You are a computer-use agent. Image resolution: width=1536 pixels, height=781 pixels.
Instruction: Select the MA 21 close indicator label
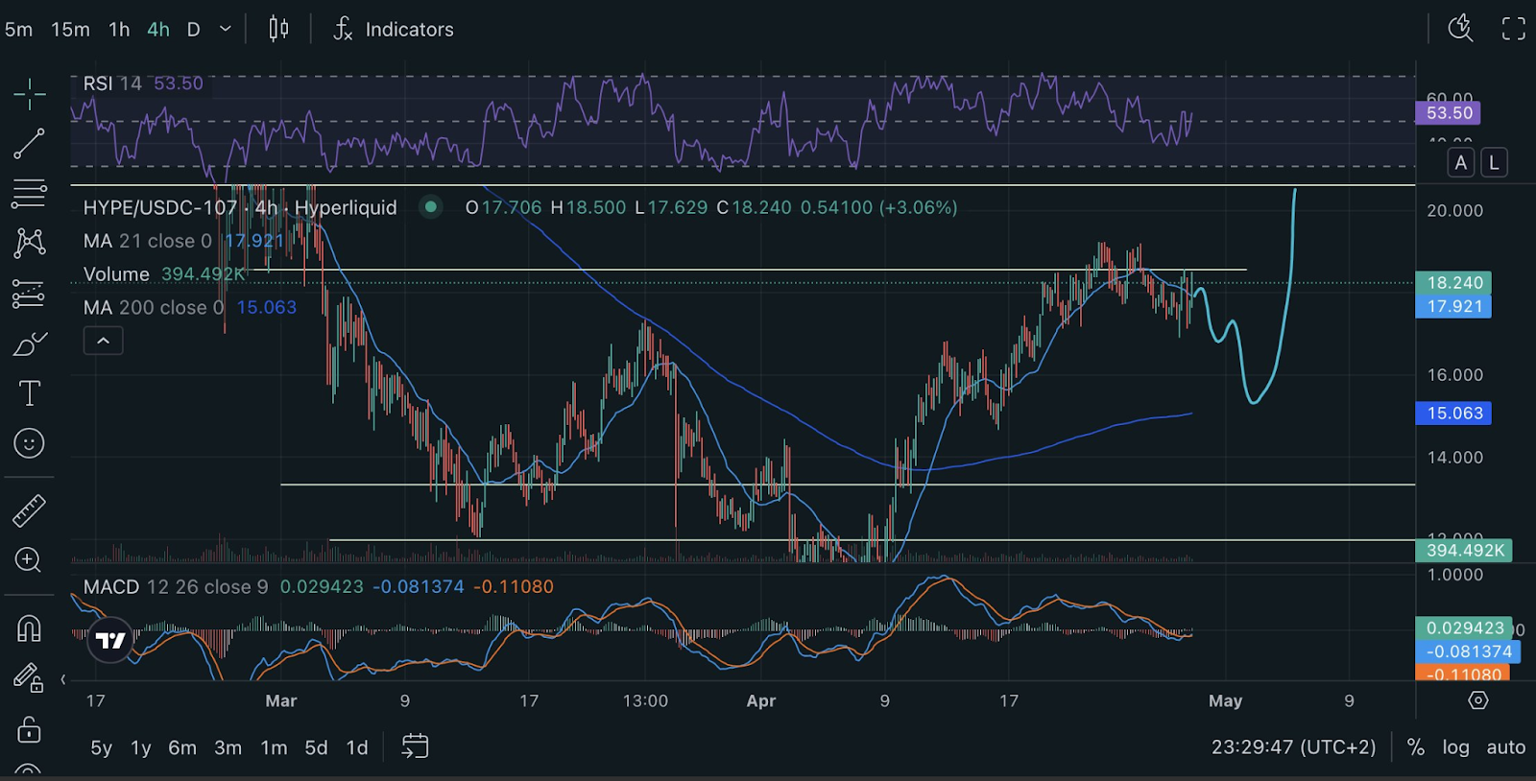pos(147,241)
